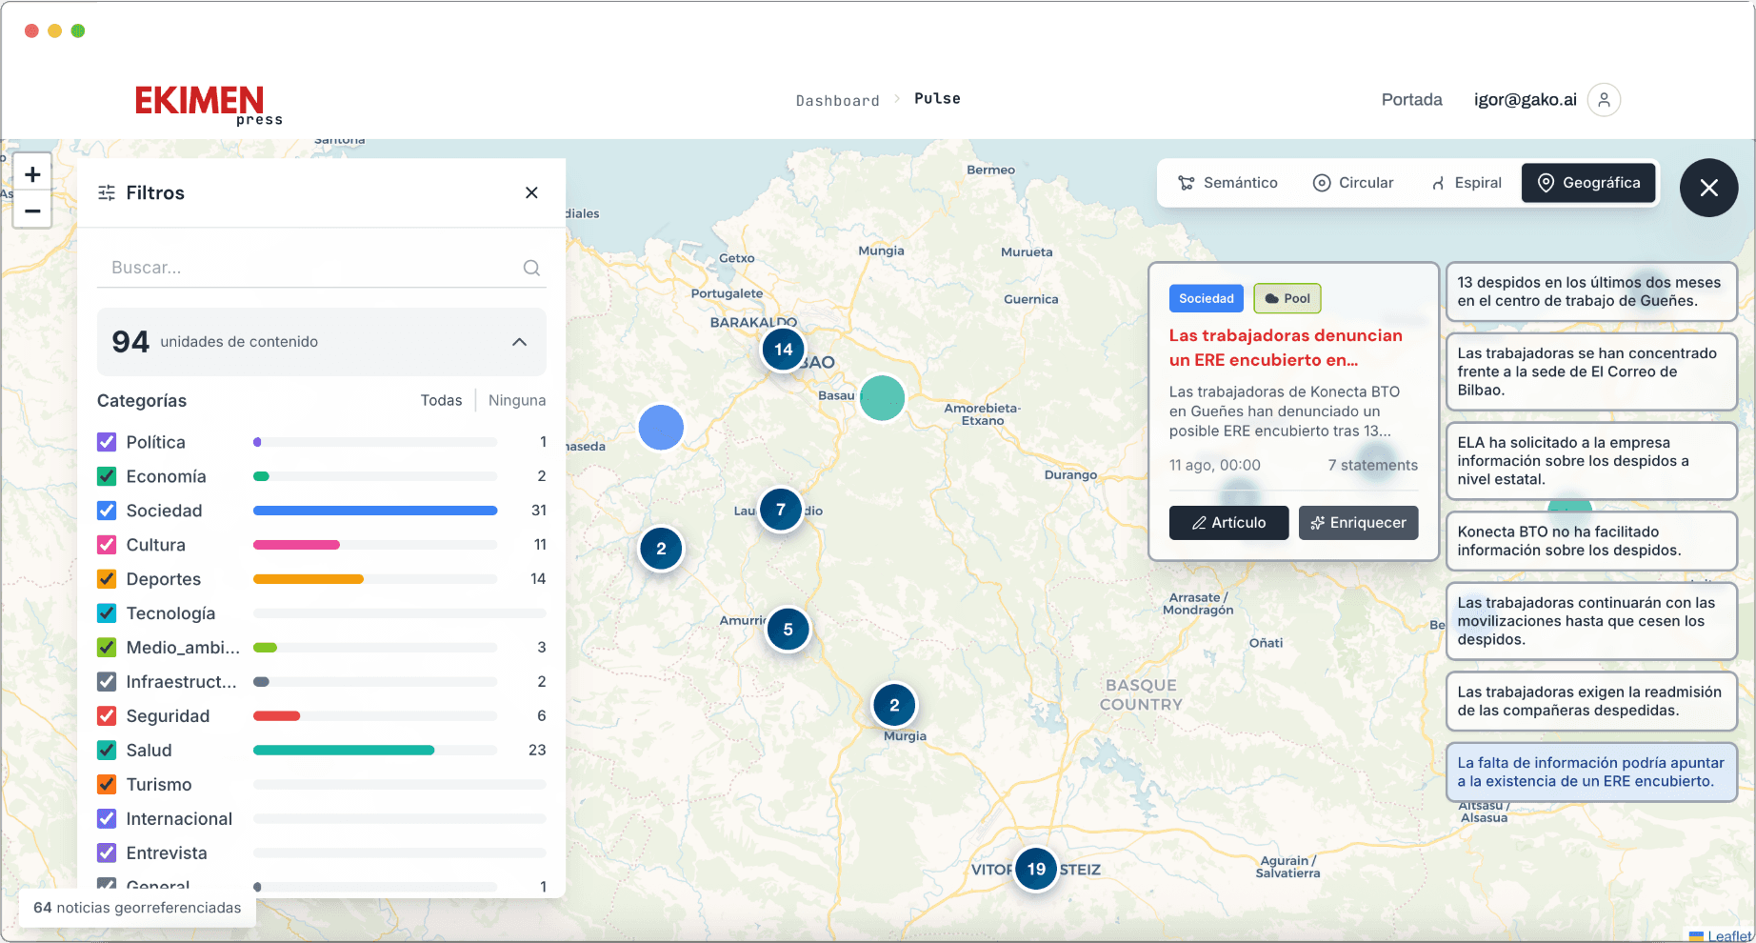Select statement Konecta BTO no ha facilitado información
1756x943 pixels.
[1591, 541]
